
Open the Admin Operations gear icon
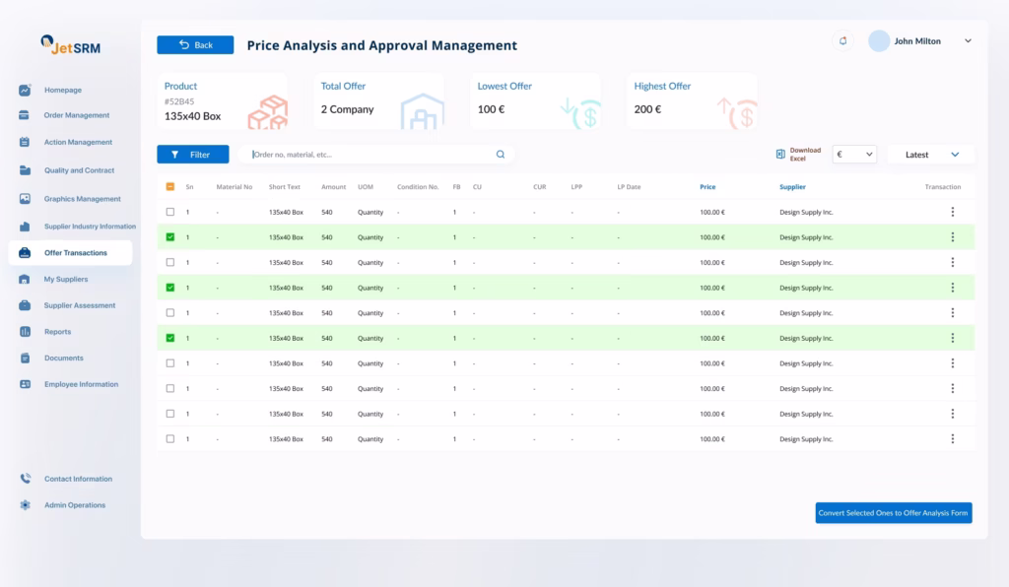(x=25, y=504)
